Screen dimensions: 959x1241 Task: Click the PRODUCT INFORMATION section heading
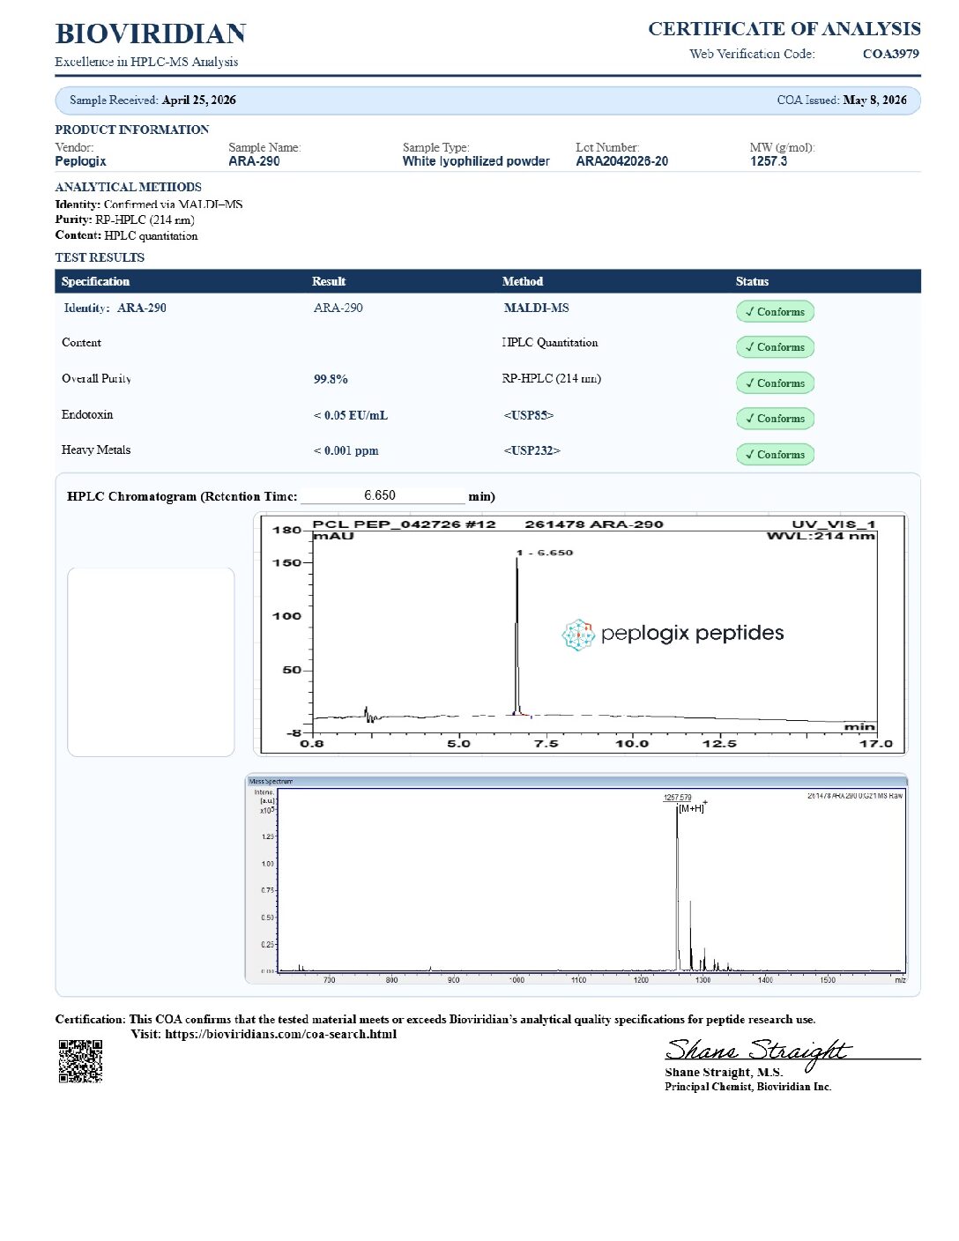131,130
